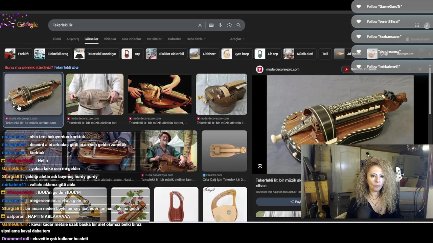
Task: Click the Drummertroll chat message
Action: (x=45, y=239)
